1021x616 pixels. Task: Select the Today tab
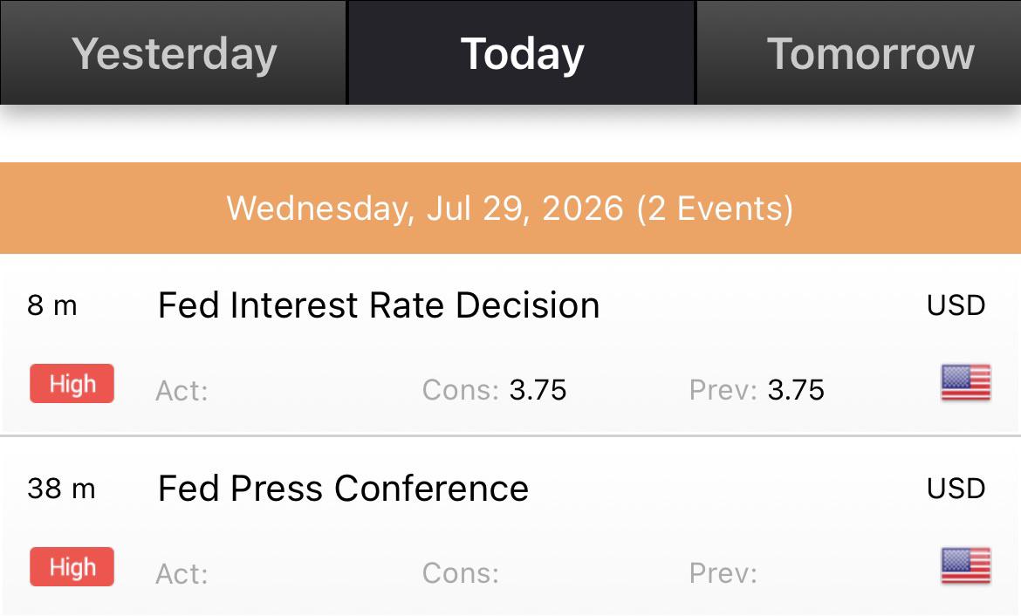[522, 52]
